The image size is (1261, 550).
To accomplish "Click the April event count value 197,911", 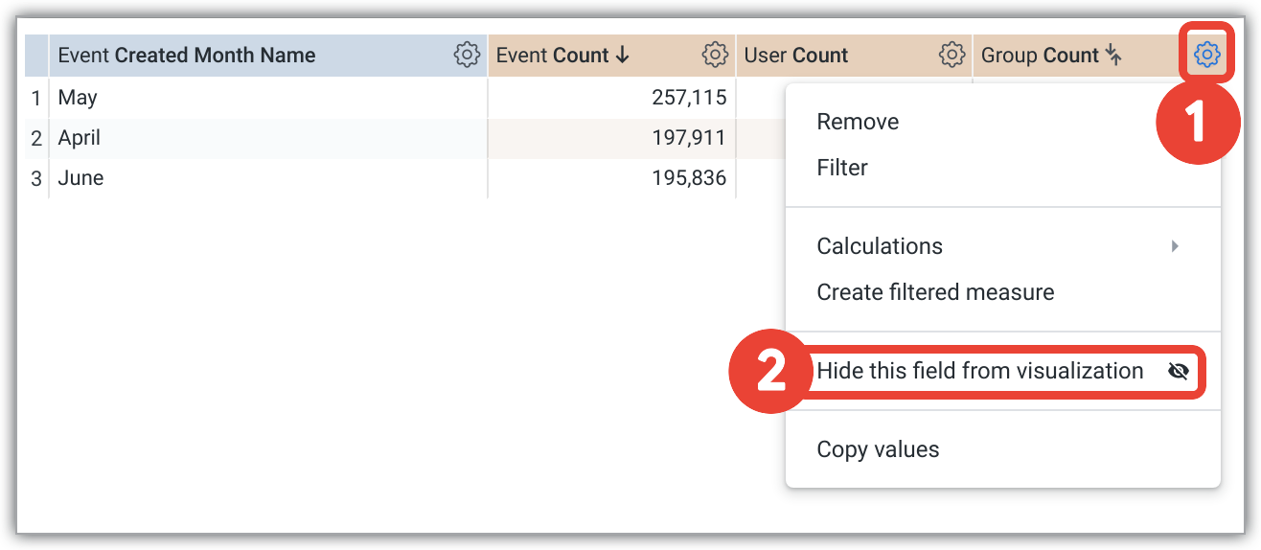I will pos(686,139).
